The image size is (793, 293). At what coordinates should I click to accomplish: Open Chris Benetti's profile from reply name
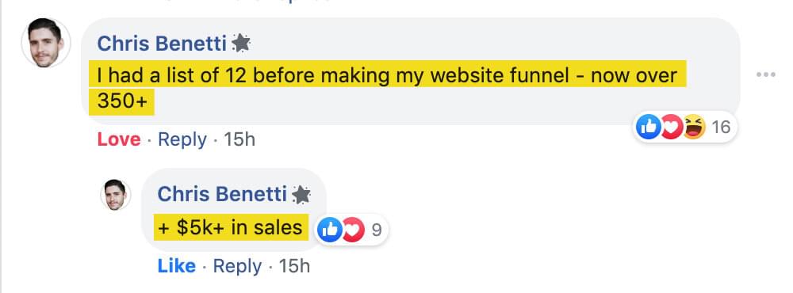(222, 195)
